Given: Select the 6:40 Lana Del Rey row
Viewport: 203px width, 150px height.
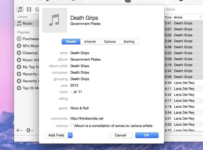Looking at the screenshot, I should [184, 83].
